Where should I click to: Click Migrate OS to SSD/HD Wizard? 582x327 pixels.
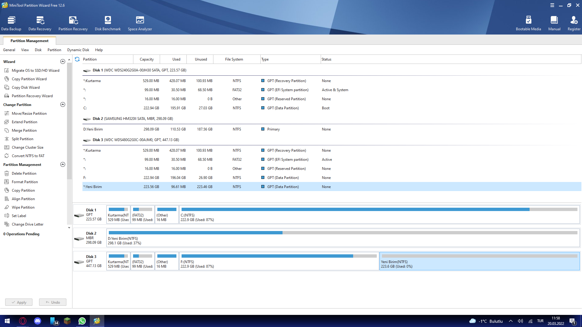[x=35, y=71]
